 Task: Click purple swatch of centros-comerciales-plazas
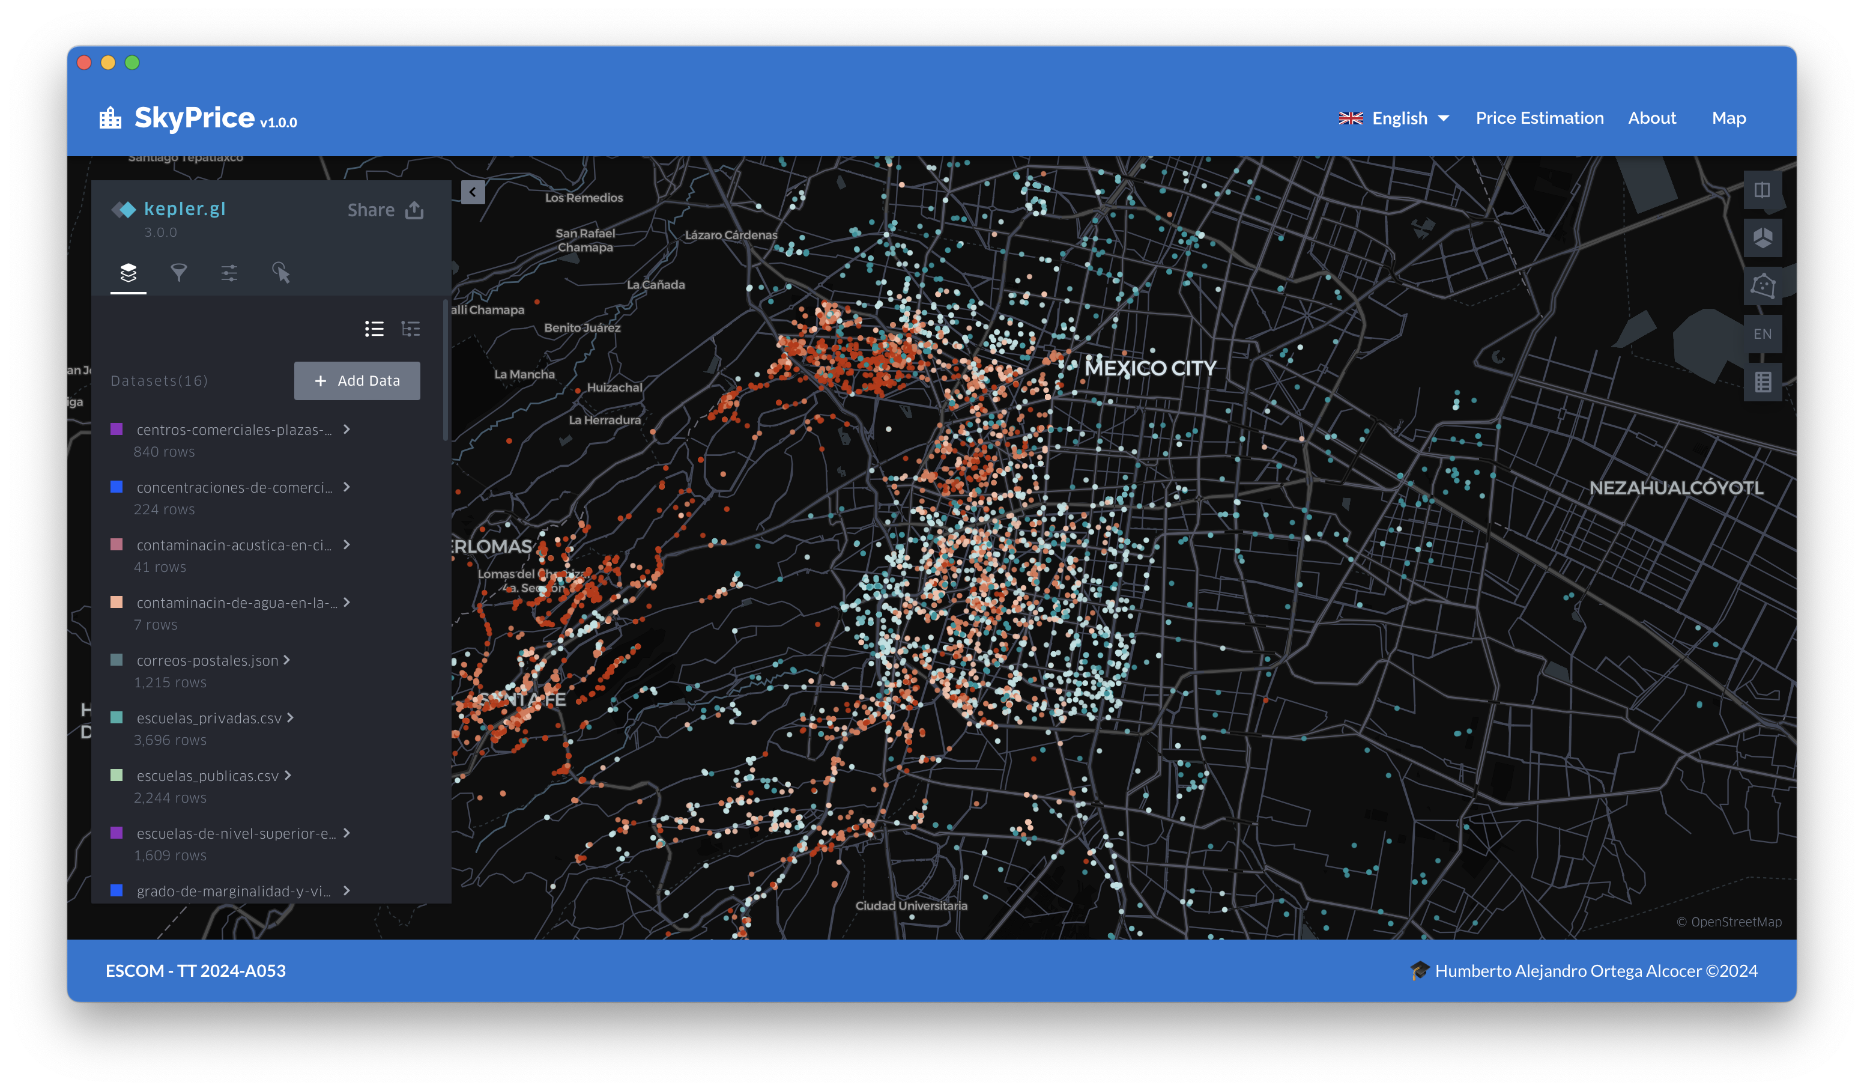116,428
